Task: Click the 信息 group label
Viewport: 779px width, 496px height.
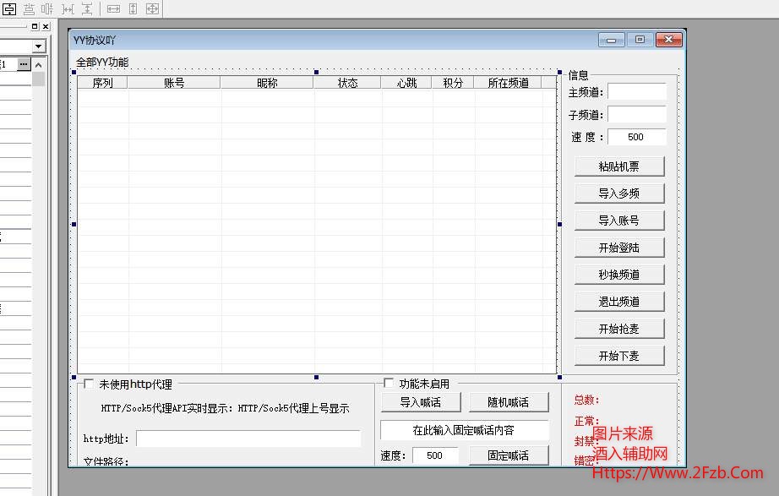Action: [x=578, y=75]
